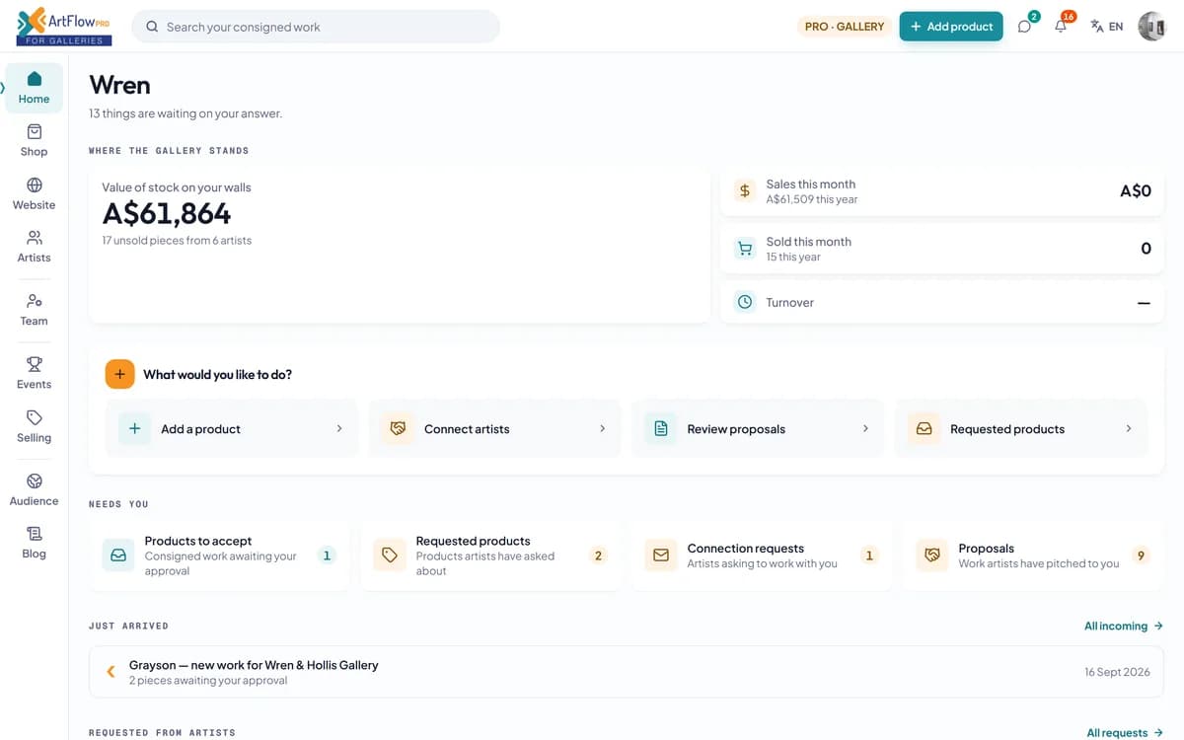The image size is (1184, 740).
Task: Click tag icon on Requested products needs-you card
Action: click(390, 555)
